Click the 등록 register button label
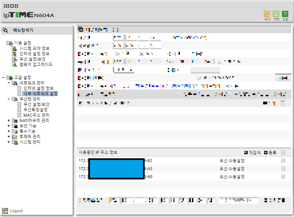 click(x=273, y=153)
